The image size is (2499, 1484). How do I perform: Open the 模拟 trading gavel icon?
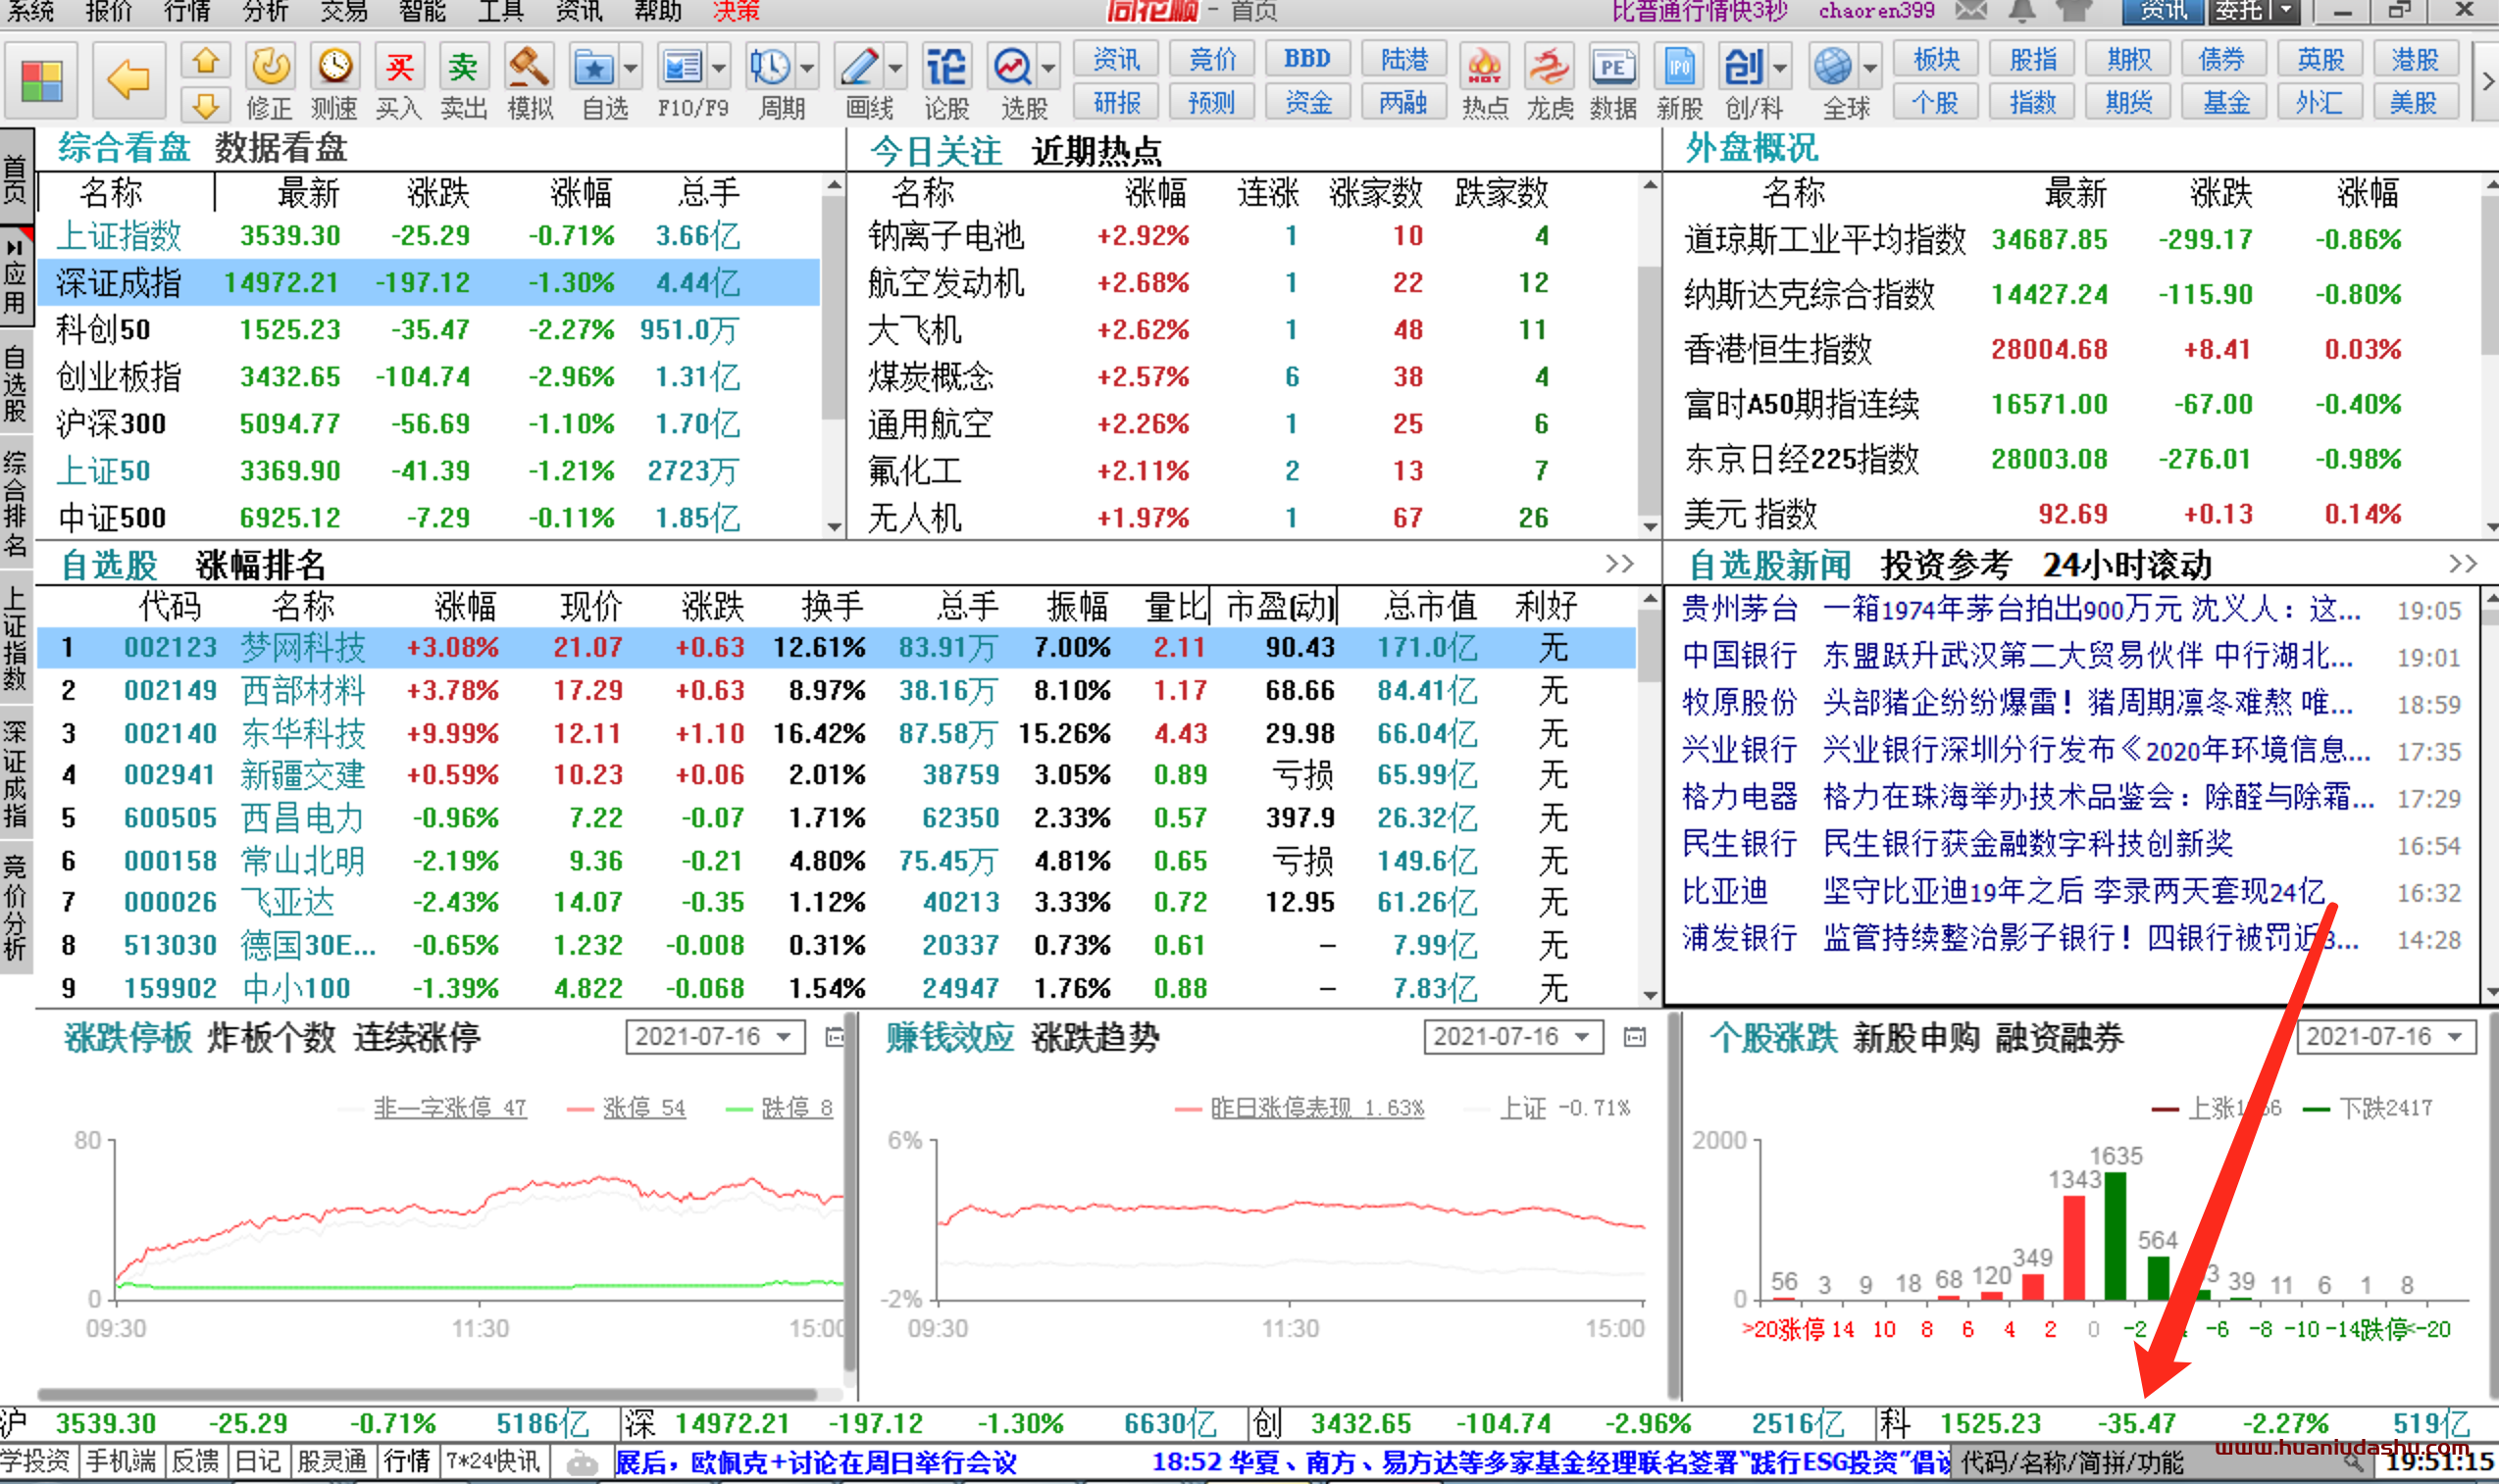coord(529,68)
